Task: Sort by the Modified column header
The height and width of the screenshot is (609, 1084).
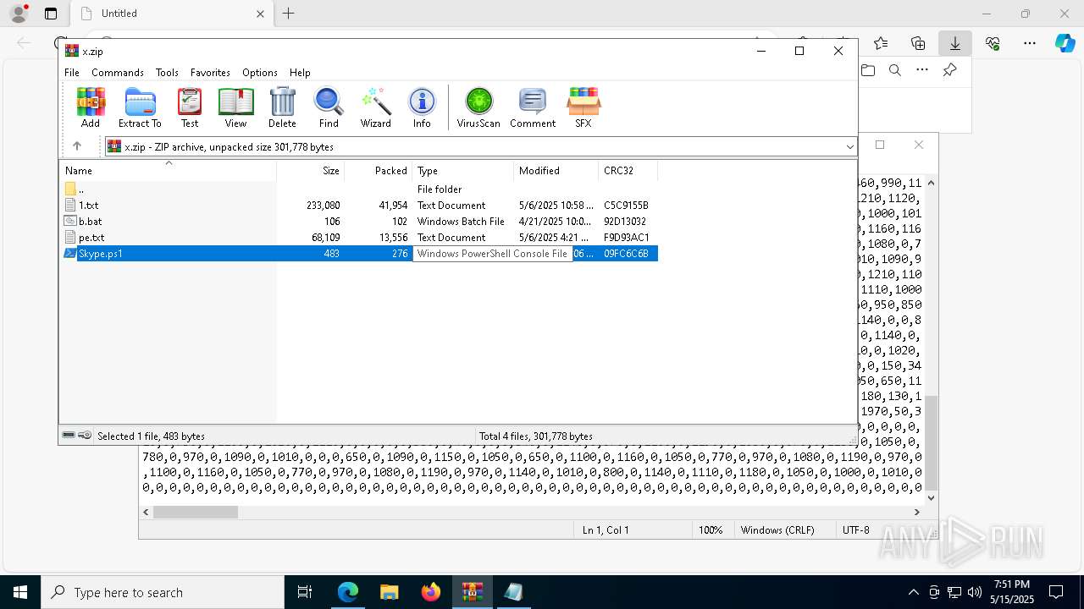Action: click(556, 171)
